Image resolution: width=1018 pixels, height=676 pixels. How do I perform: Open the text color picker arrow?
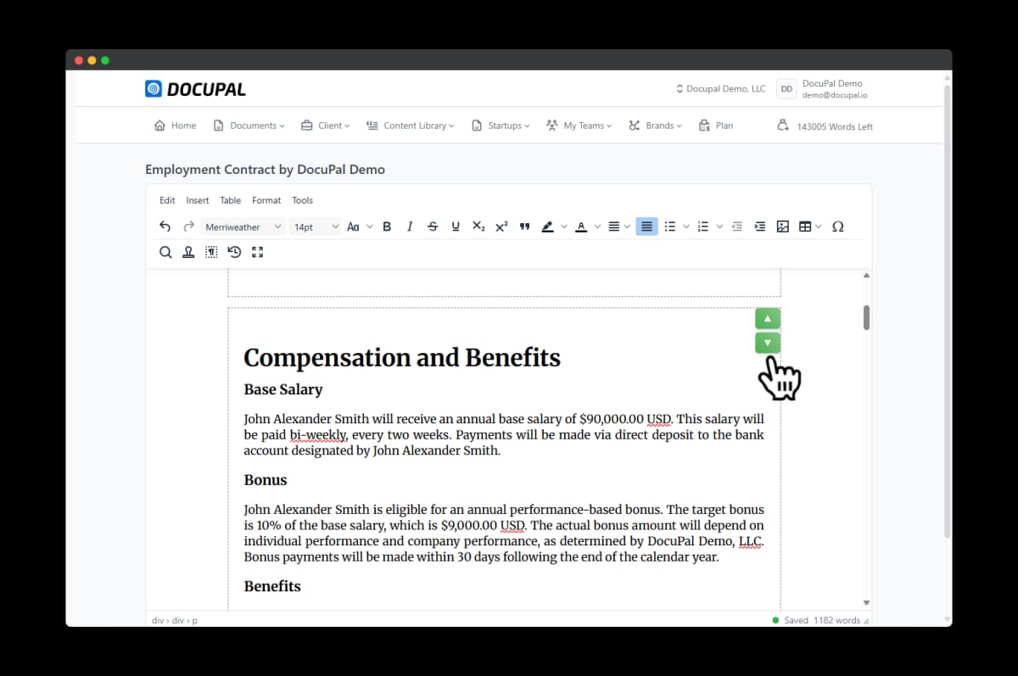click(597, 226)
